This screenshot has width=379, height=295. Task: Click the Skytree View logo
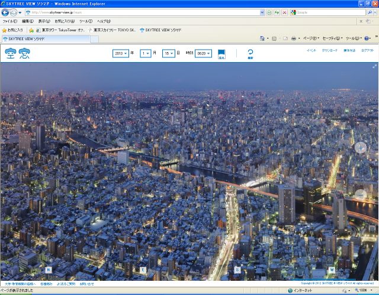pos(17,54)
